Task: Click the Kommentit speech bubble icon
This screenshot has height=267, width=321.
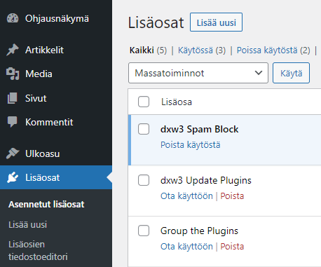Action: tap(13, 122)
